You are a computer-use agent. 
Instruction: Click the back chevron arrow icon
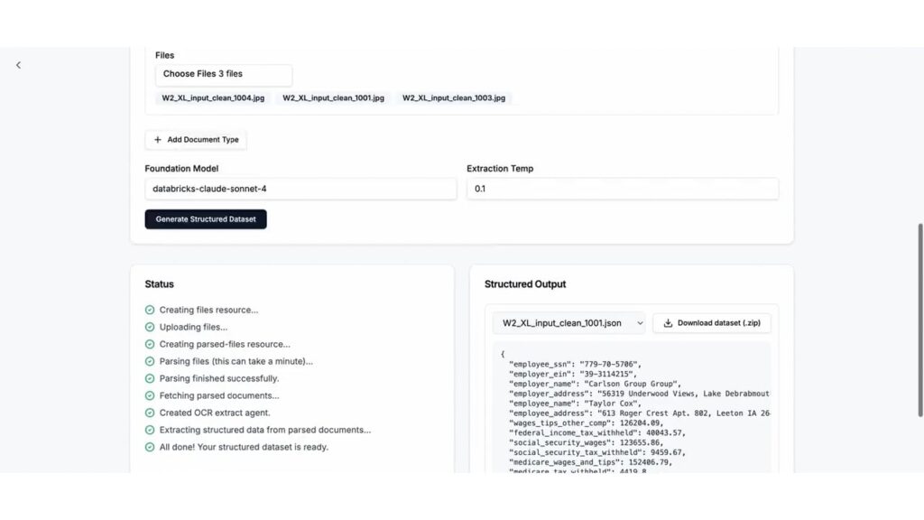(x=18, y=65)
